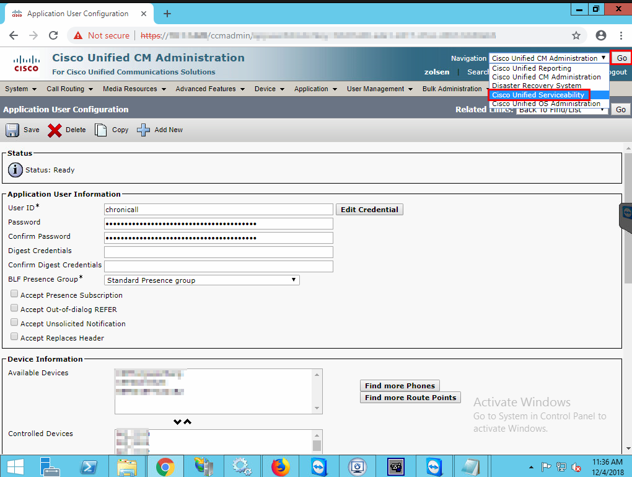This screenshot has width=632, height=477.
Task: Click the gears settings taskbar icon
Action: (242, 467)
